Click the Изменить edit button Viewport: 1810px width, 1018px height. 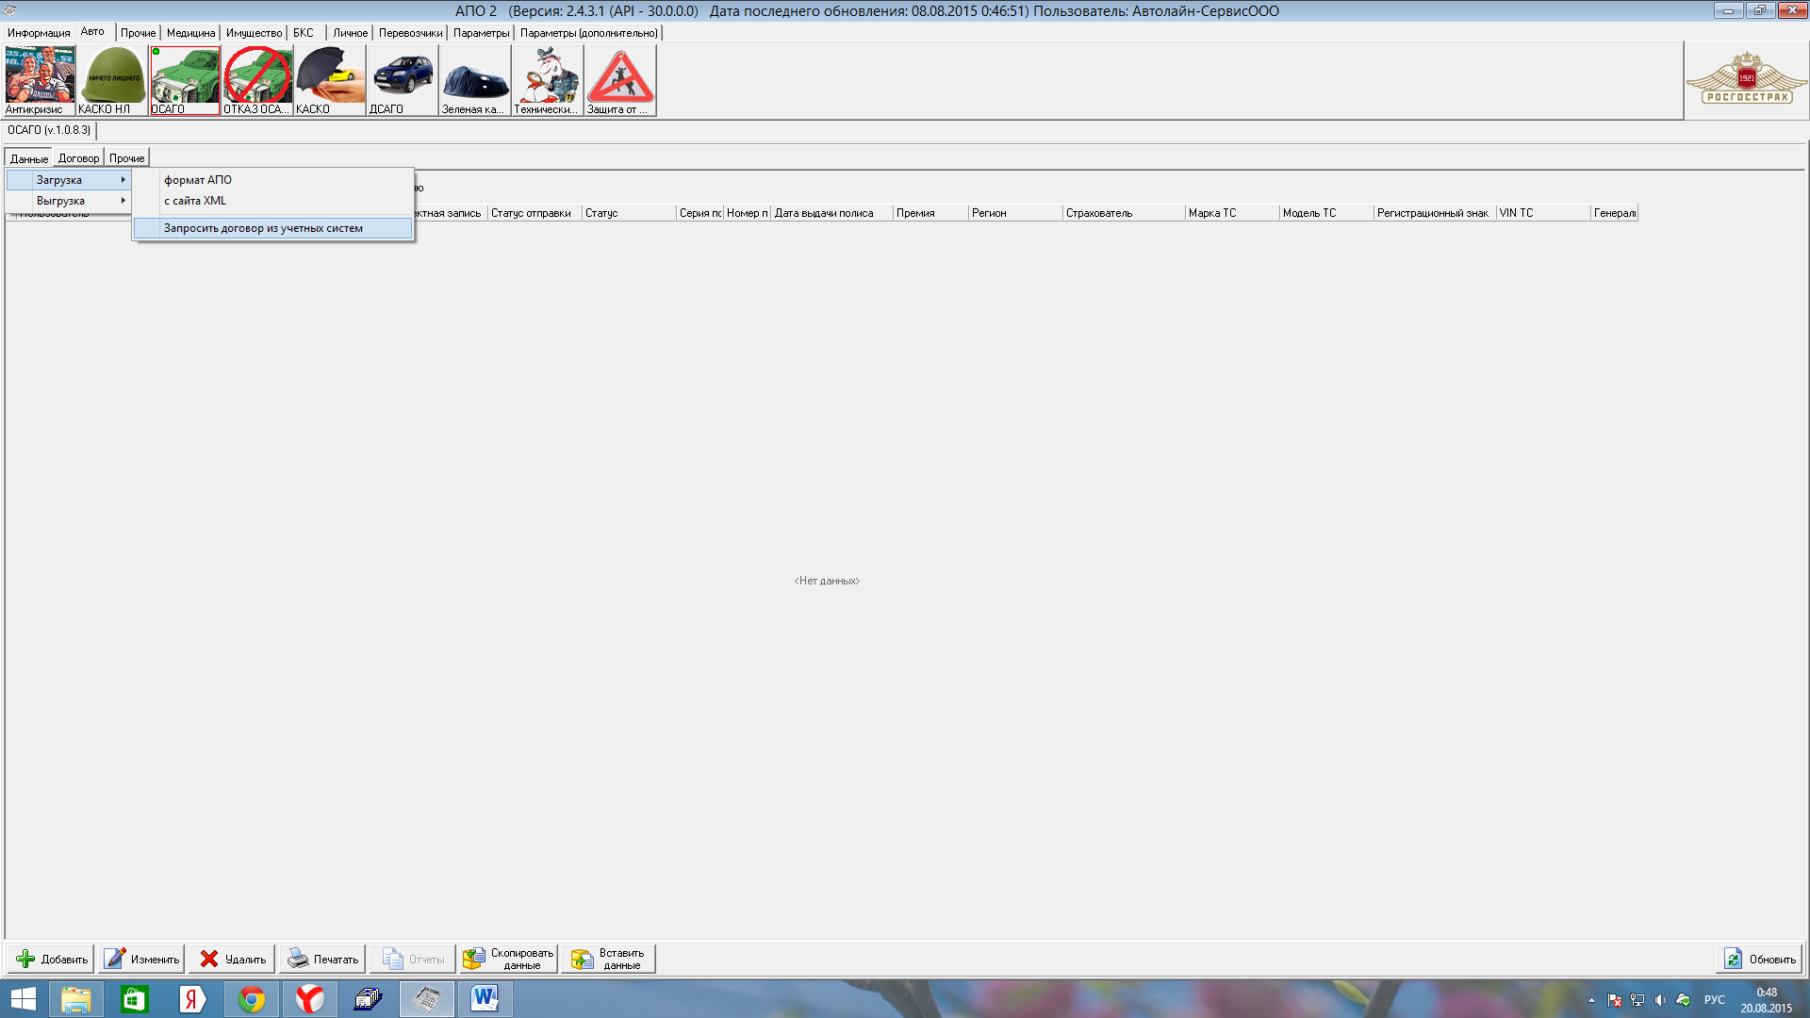[x=142, y=959]
